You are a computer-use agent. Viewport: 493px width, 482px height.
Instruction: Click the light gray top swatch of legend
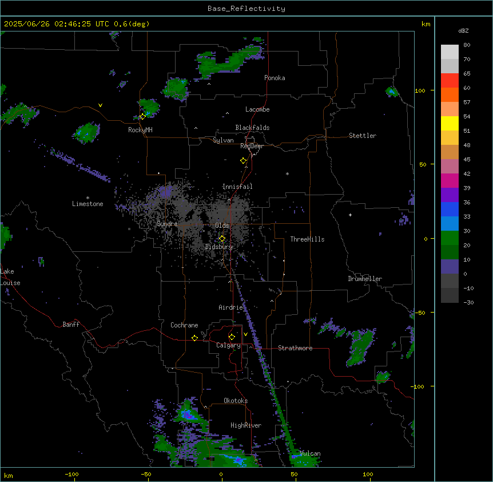tap(450, 52)
